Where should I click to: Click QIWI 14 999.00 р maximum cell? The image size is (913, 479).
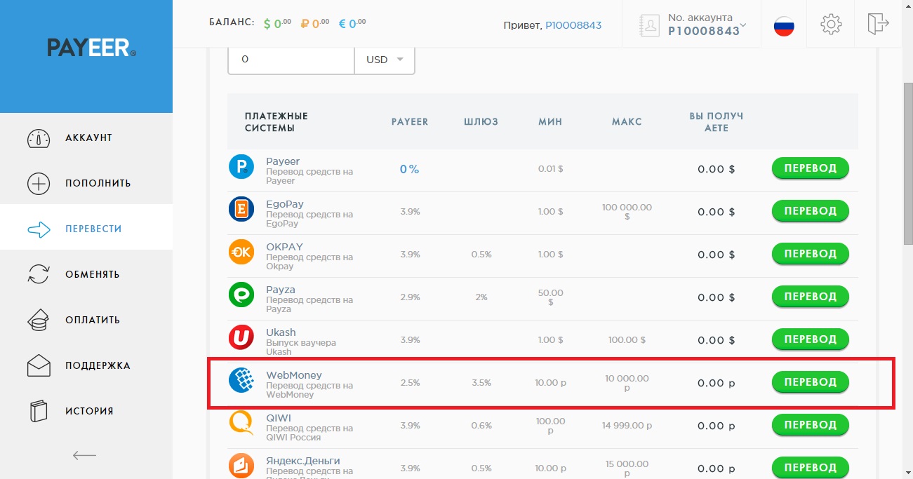click(x=627, y=426)
